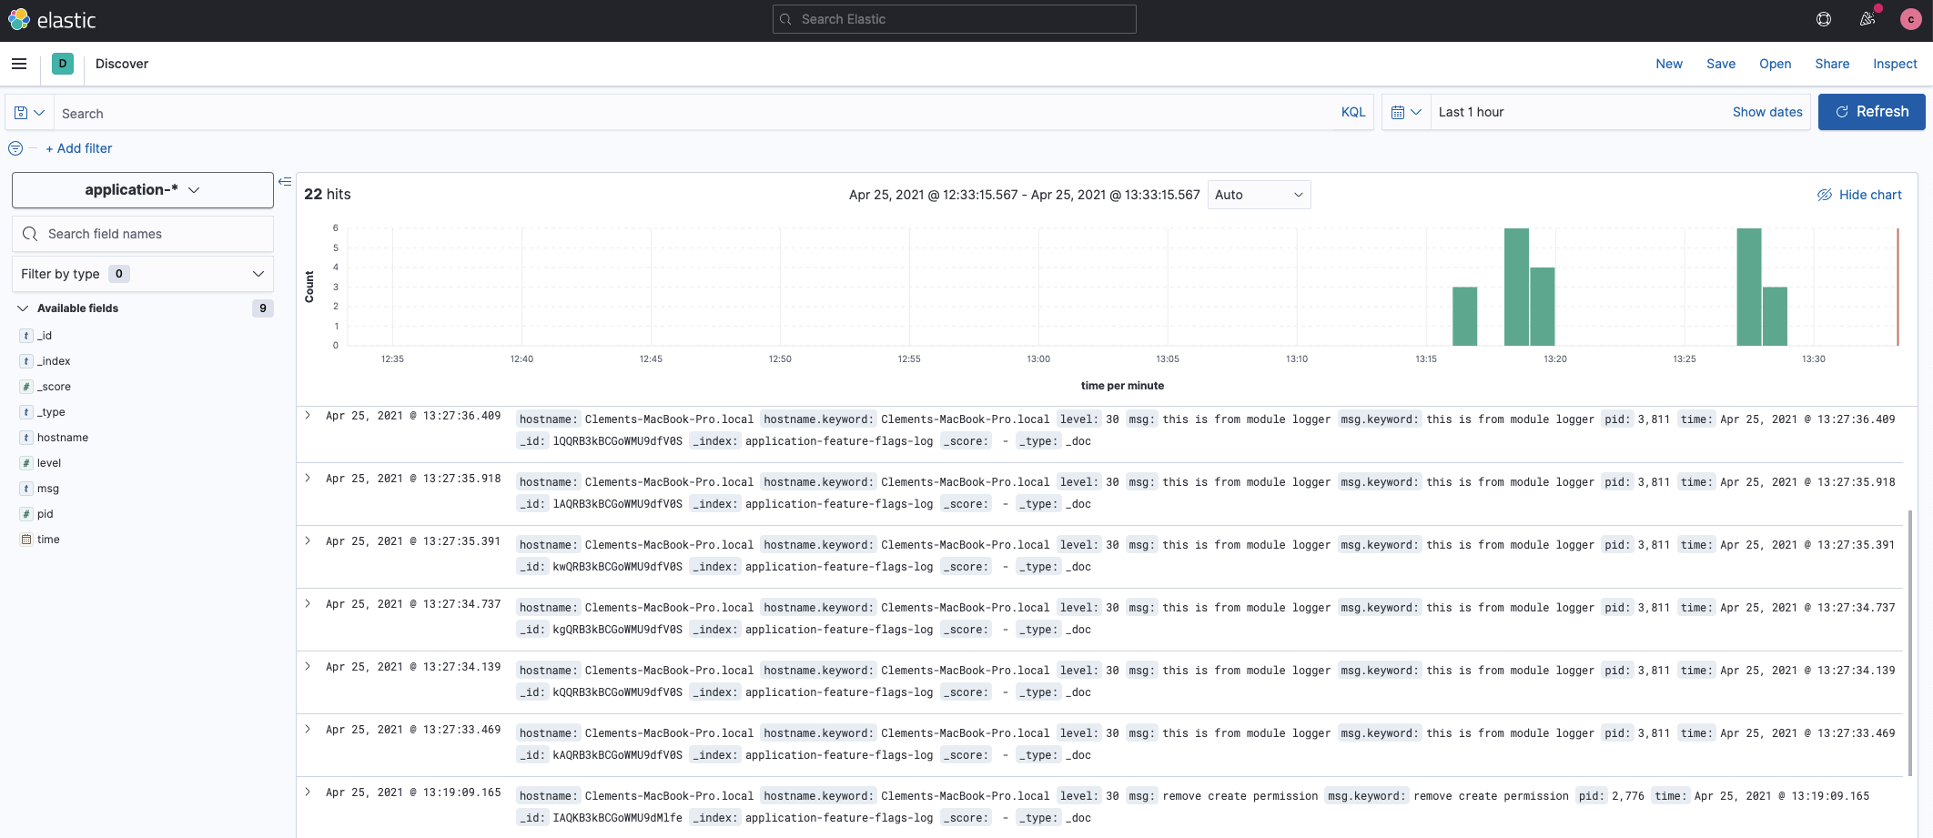Viewport: 1933px width, 838px height.
Task: Expand Filter by type options
Action: [143, 274]
